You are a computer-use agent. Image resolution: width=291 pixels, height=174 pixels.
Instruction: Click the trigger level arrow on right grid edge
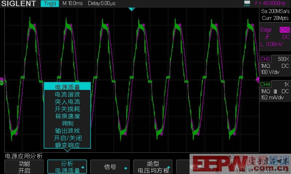click(258, 80)
